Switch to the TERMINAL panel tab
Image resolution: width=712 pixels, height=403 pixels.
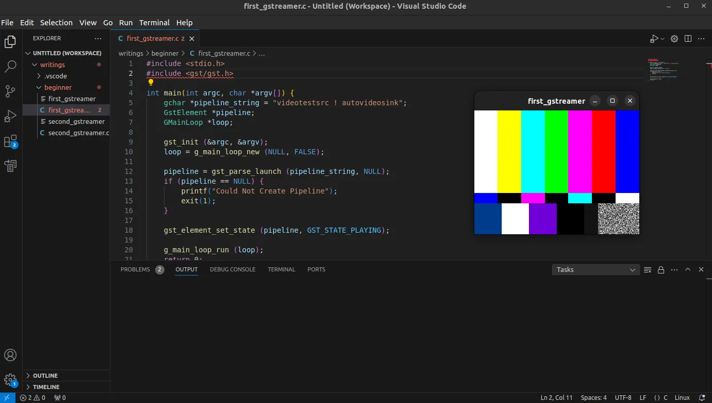click(x=282, y=269)
